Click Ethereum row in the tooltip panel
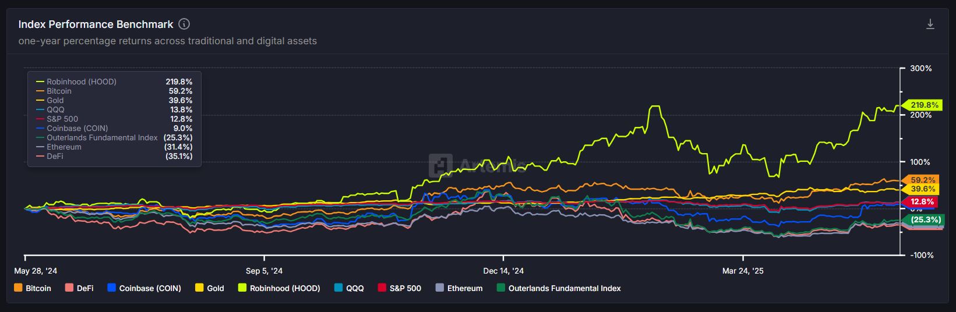 [x=114, y=147]
